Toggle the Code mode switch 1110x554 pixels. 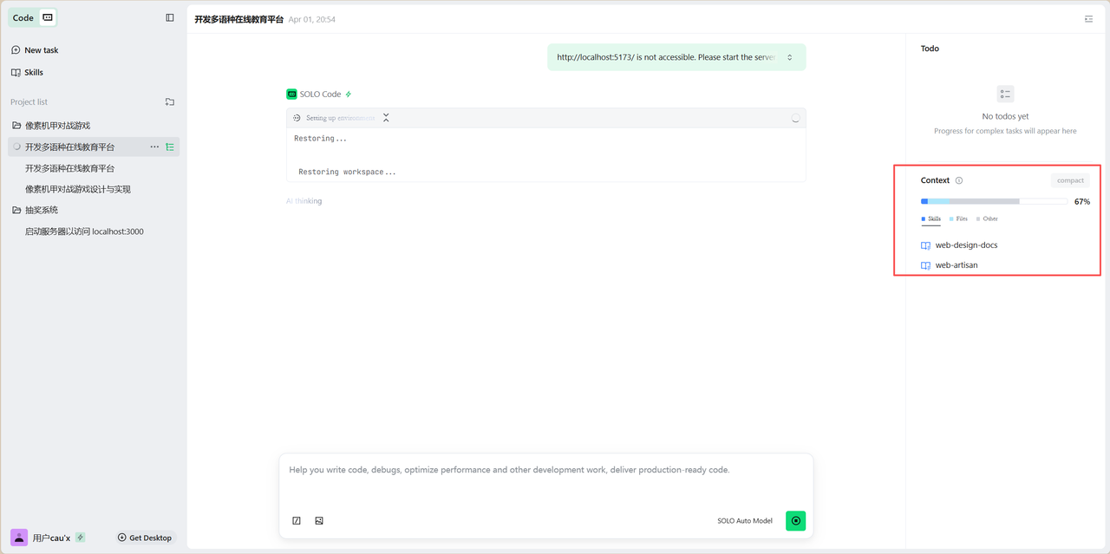pos(48,17)
